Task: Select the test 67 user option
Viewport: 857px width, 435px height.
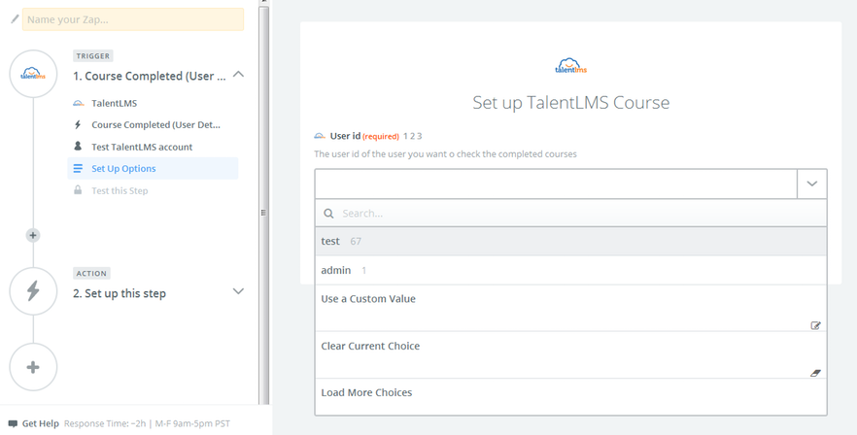Action: [x=570, y=241]
